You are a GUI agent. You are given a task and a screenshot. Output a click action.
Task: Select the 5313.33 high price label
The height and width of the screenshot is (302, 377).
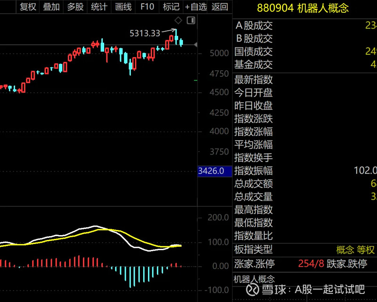coord(145,33)
